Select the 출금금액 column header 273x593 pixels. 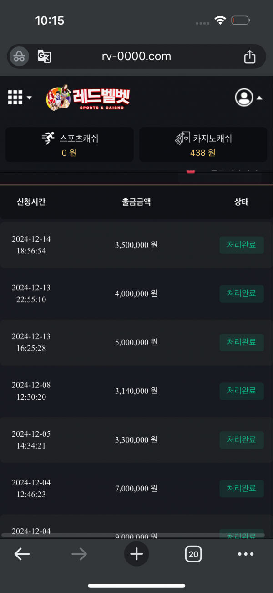tap(136, 202)
